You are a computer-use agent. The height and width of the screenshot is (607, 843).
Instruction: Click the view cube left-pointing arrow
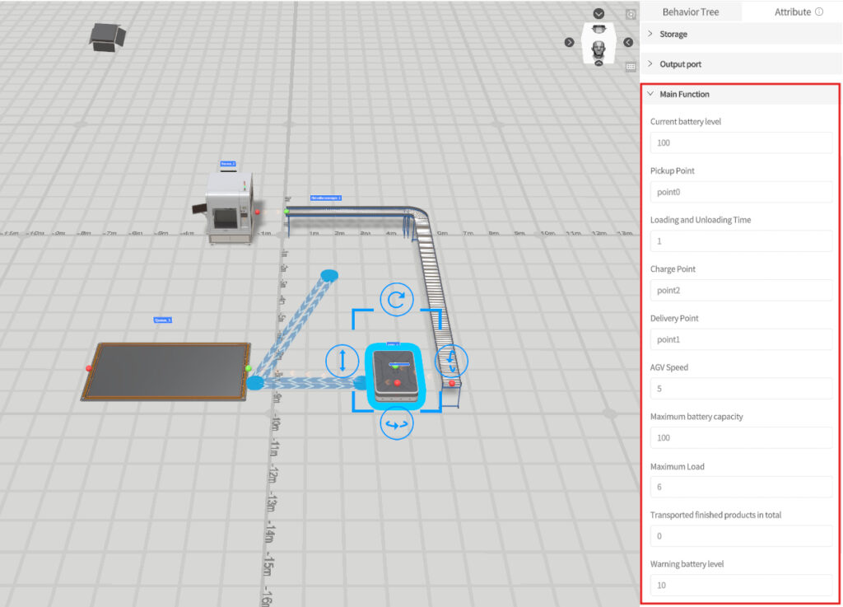click(x=628, y=43)
